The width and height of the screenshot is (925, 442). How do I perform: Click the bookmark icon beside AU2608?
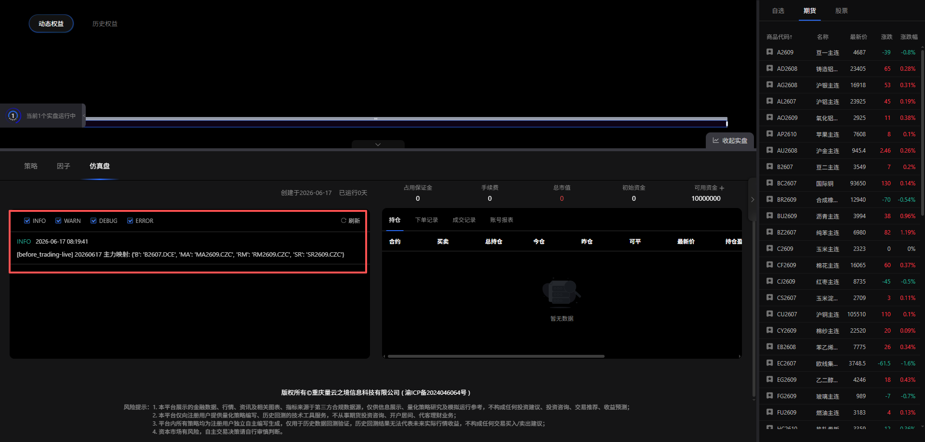[x=769, y=150]
